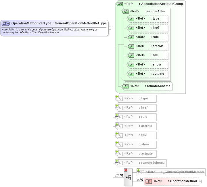The width and height of the screenshot is (207, 187).
Task: Select the 'role' attribute in simpleAttrs
Action: point(147,37)
